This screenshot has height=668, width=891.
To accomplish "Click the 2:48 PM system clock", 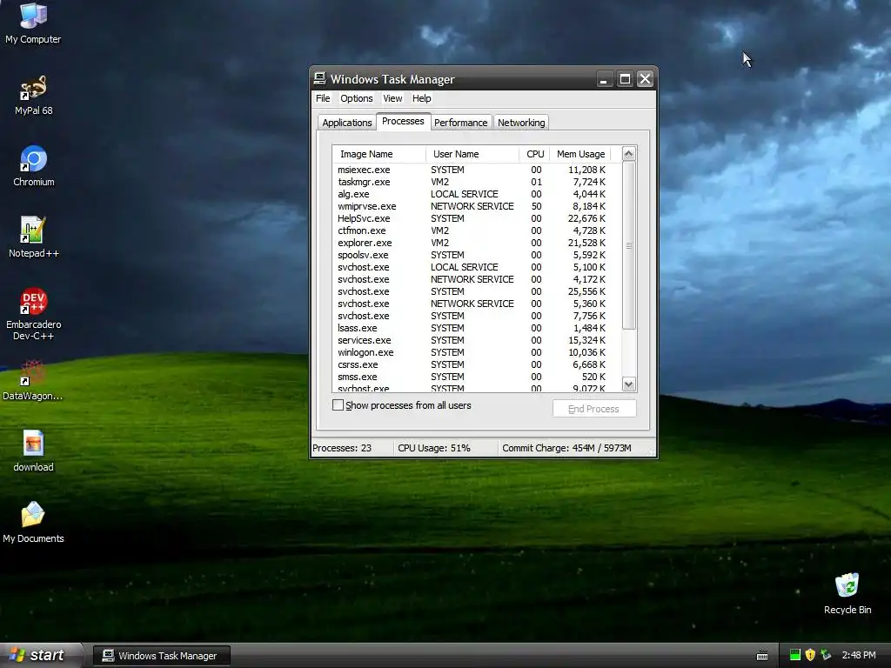I will click(859, 655).
